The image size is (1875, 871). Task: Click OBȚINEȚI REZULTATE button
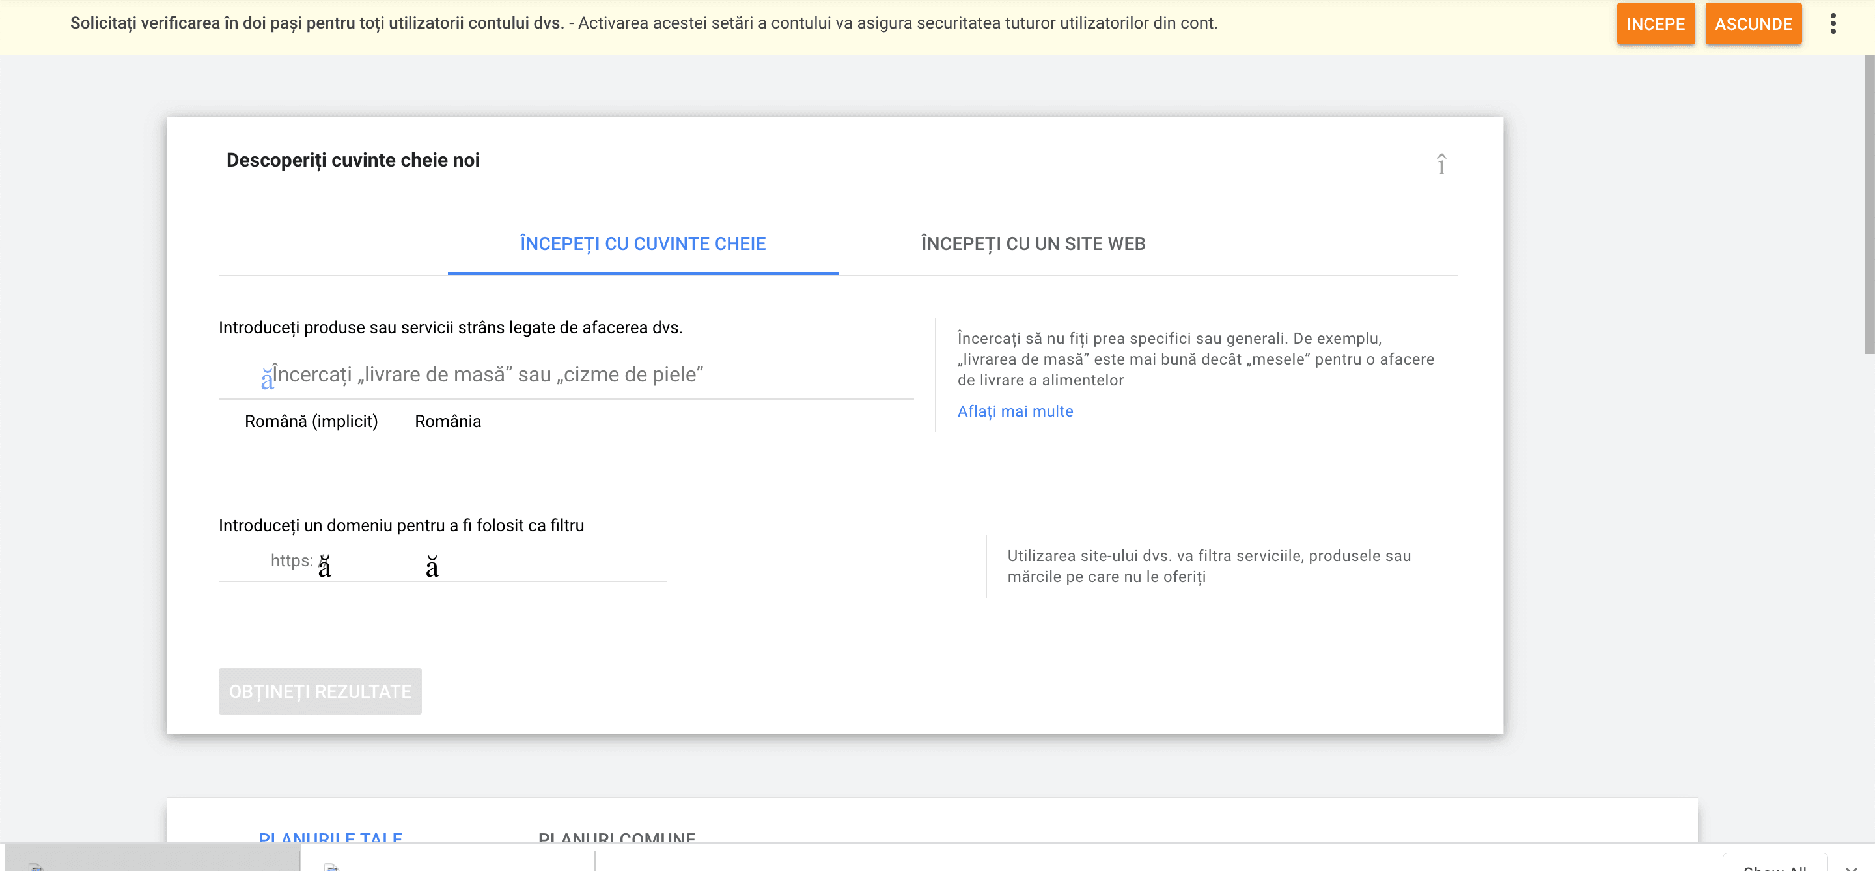point(320,691)
